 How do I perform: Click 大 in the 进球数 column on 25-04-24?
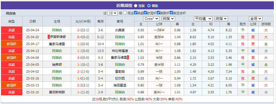click(x=266, y=30)
